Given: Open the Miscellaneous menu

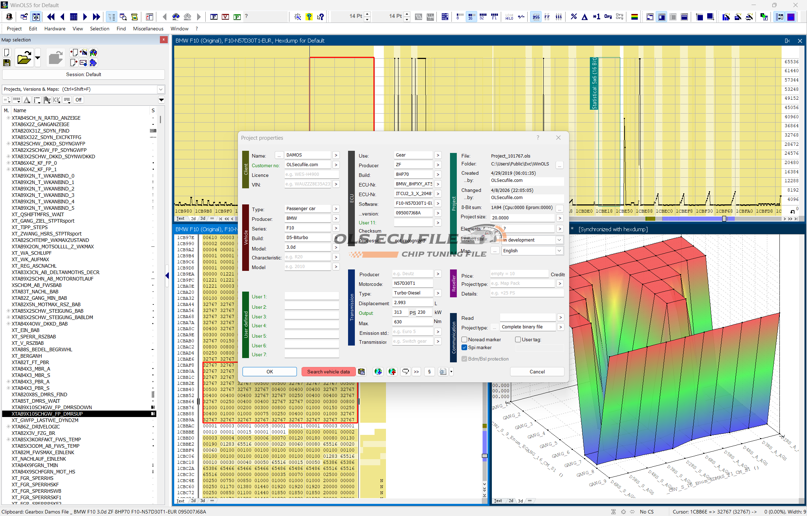Looking at the screenshot, I should (x=148, y=29).
